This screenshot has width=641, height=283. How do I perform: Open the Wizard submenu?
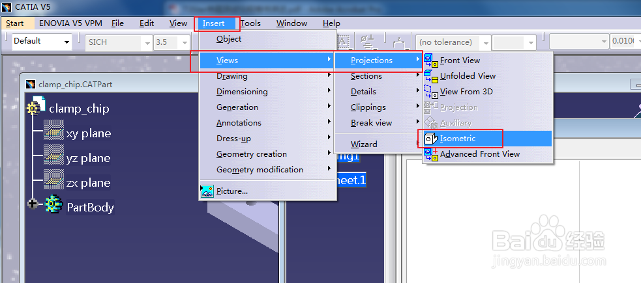coord(379,144)
